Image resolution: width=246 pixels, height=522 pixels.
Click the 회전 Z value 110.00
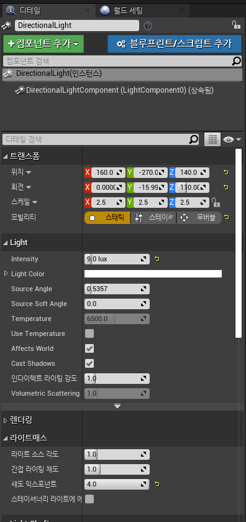coord(192,187)
